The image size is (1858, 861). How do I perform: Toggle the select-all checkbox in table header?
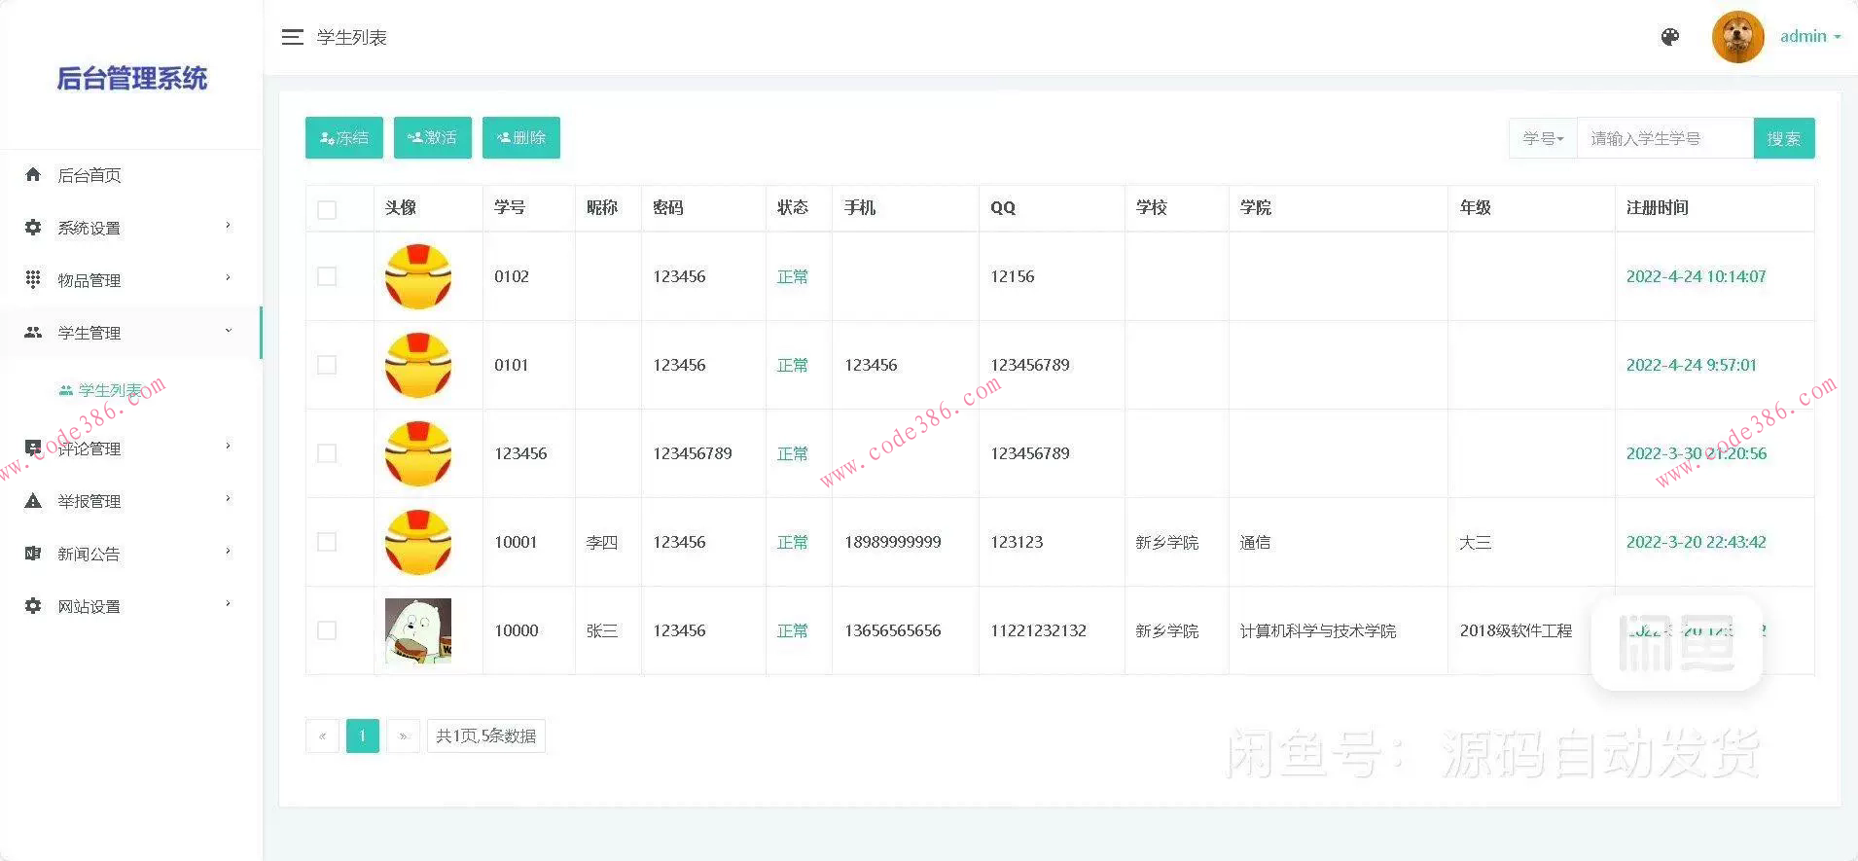327,209
